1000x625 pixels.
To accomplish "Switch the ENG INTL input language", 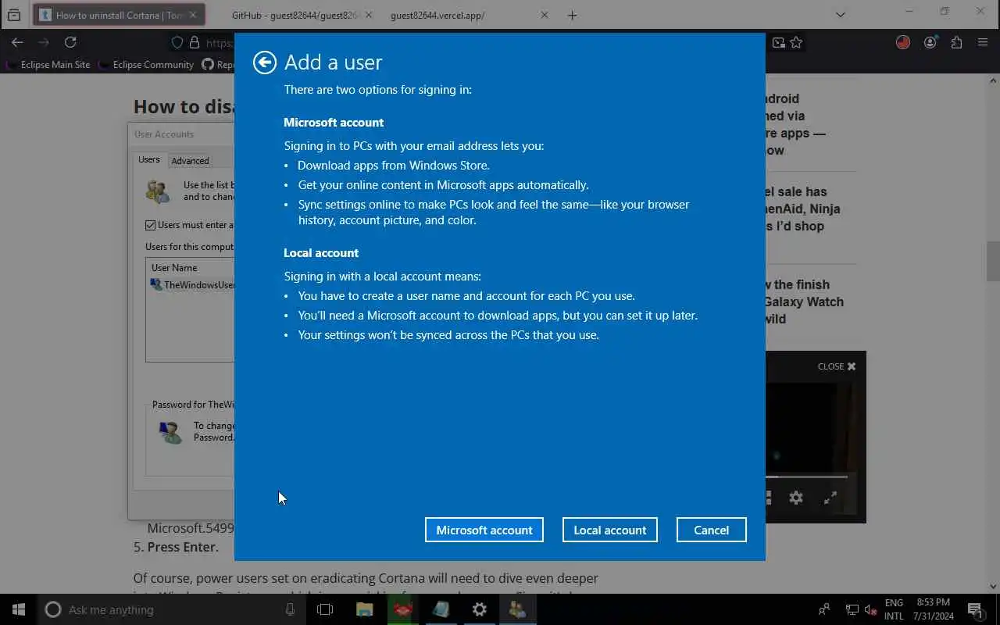I will tap(894, 609).
